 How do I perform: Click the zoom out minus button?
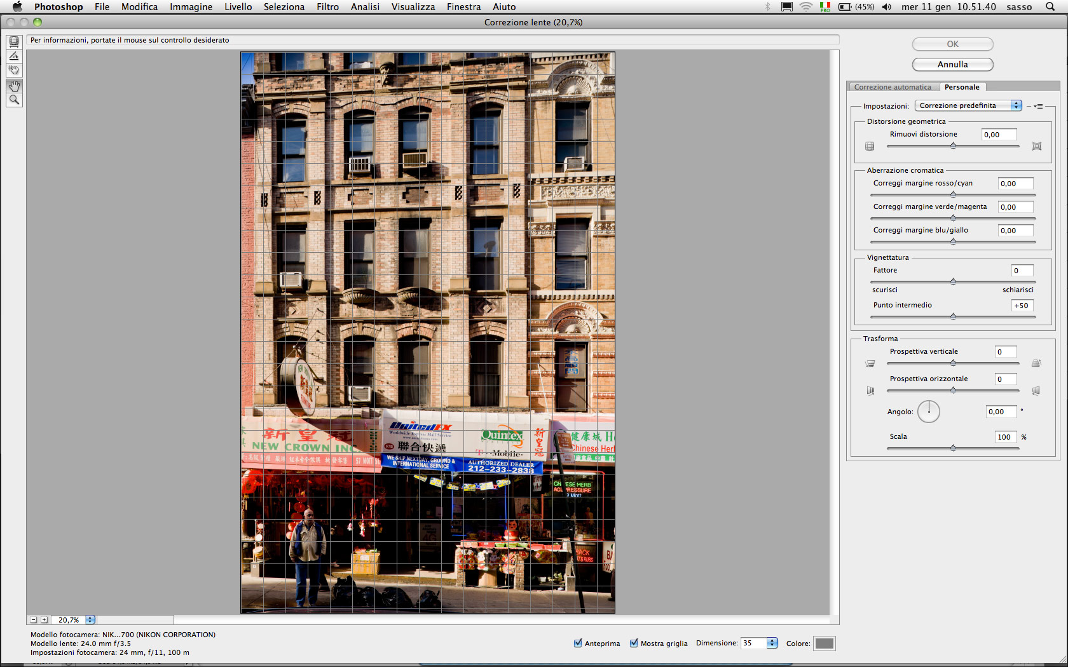(34, 620)
